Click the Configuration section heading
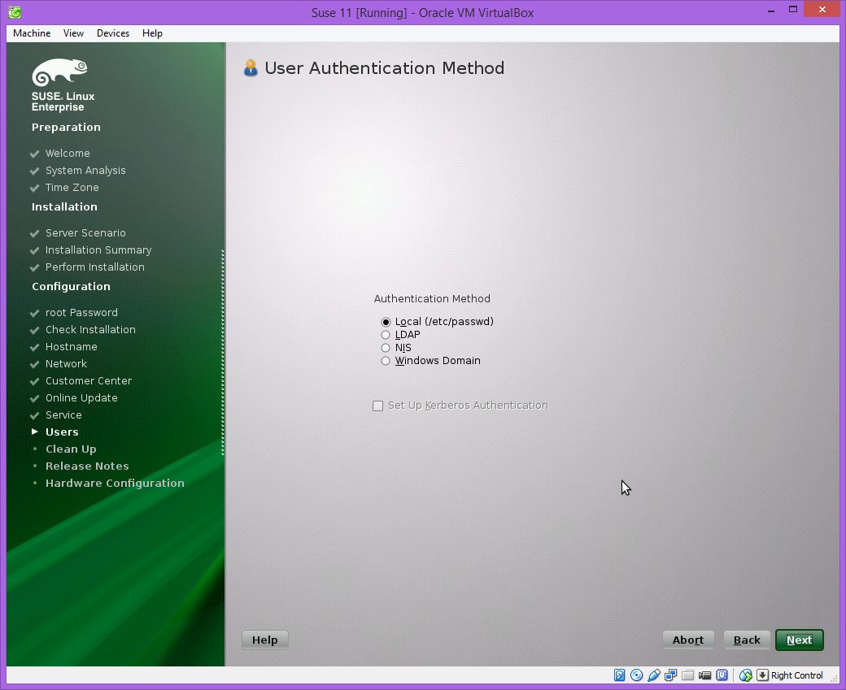Viewport: 846px width, 690px height. 71,287
